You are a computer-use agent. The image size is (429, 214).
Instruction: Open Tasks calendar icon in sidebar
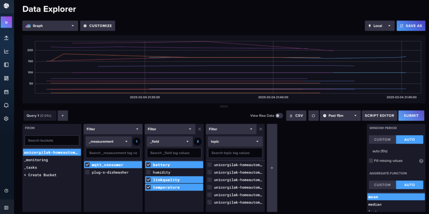tap(6, 92)
